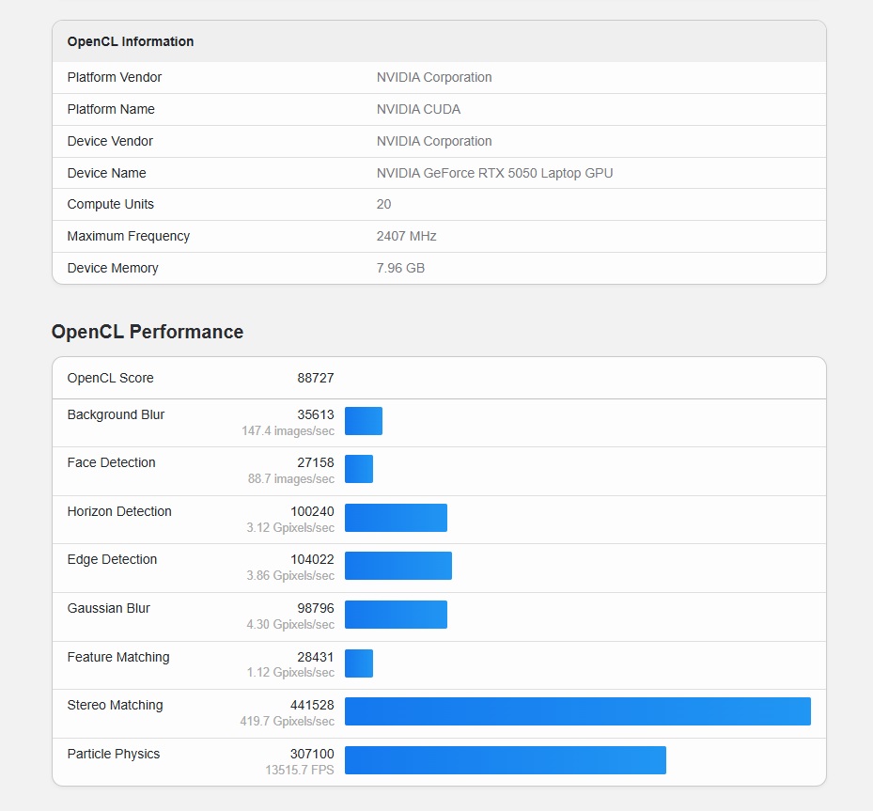Select the "Particle Physics" test name
Image resolution: width=873 pixels, height=811 pixels.
[x=114, y=755]
